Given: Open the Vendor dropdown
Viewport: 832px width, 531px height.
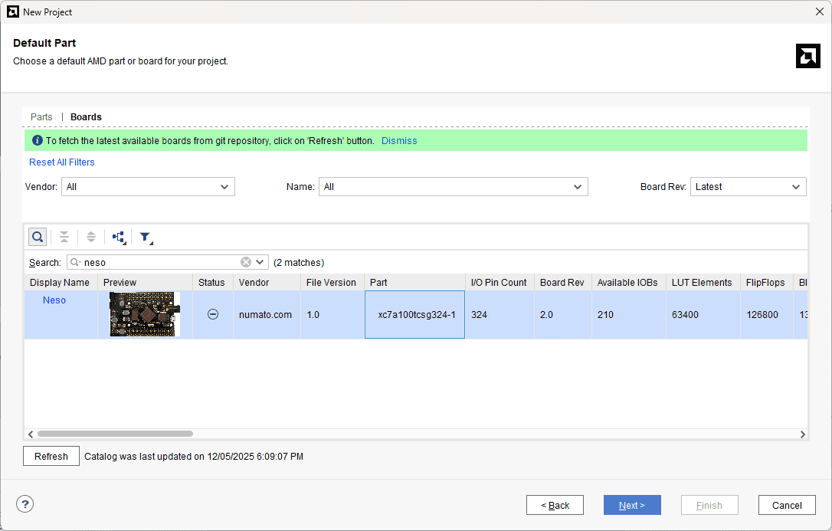Looking at the screenshot, I should coord(148,187).
